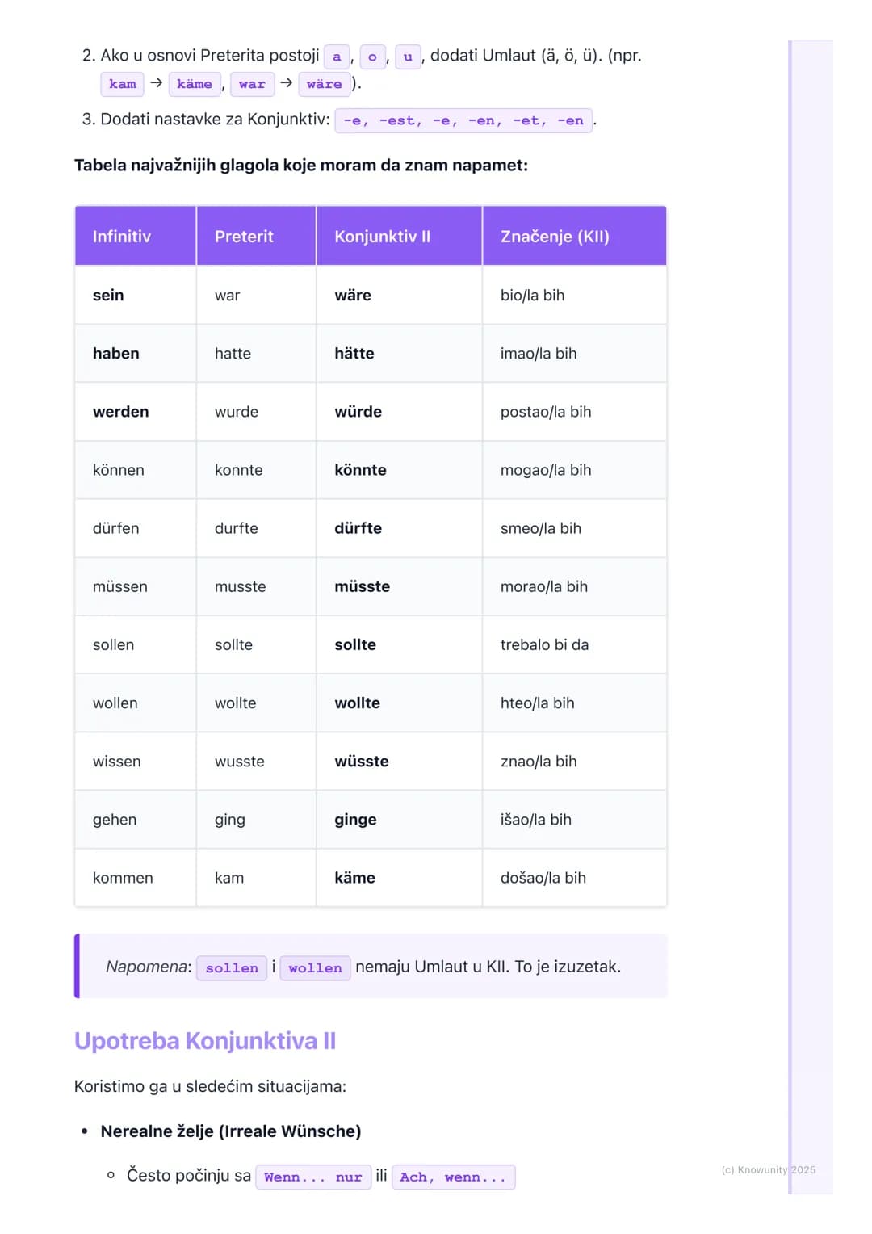
Task: Click the 'Ach, wenn...' code tag
Action: [453, 1177]
